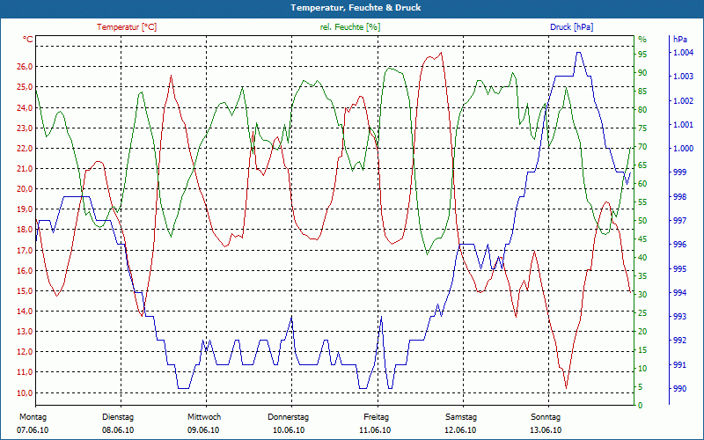Click the 'Samstag' day label
704x440 pixels.
point(461,417)
